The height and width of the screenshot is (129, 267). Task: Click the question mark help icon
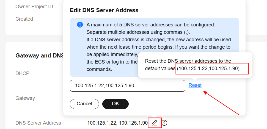(x=164, y=123)
